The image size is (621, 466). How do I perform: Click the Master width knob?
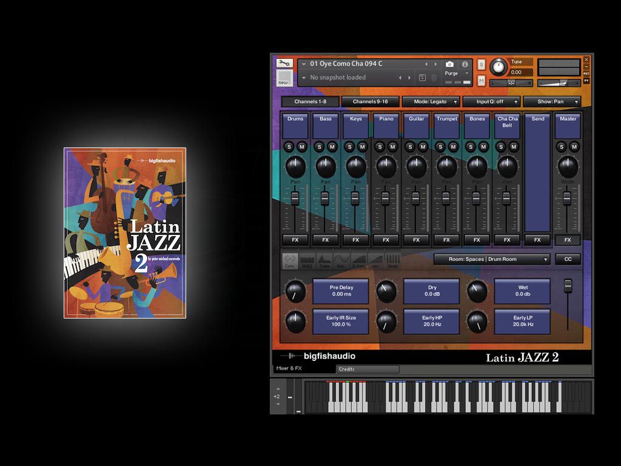(x=568, y=167)
